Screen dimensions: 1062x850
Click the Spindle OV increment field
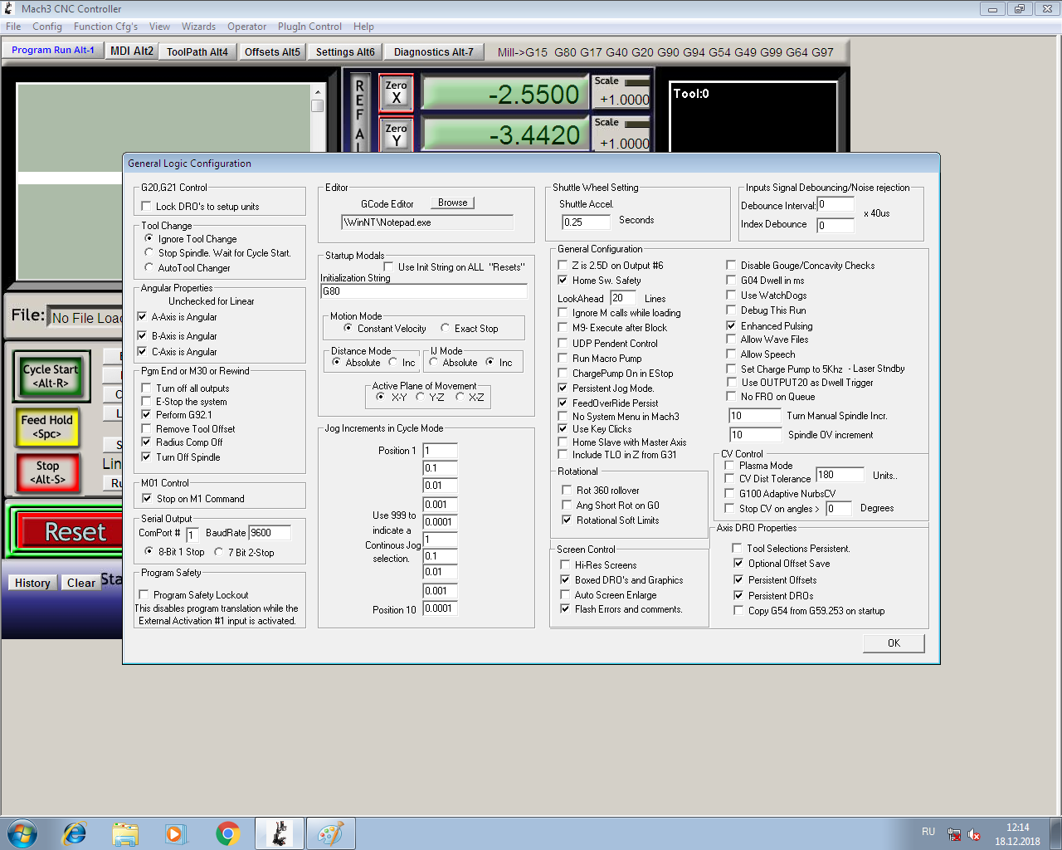click(755, 435)
